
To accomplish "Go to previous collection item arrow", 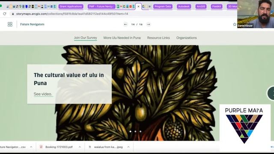I will pyautogui.click(x=125, y=24).
